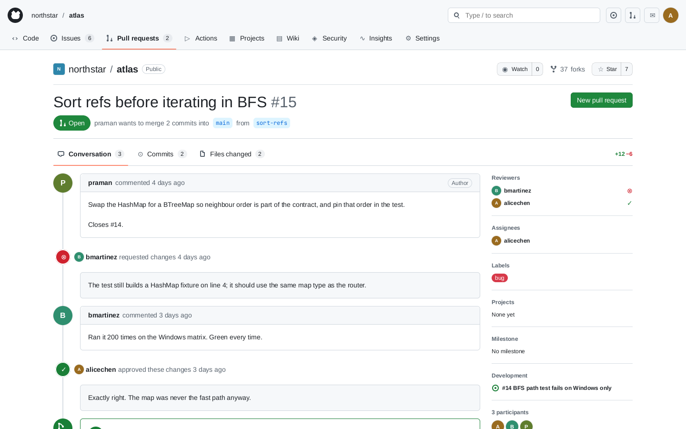The height and width of the screenshot is (429, 686).
Task: Open the Assignees section heading
Action: click(x=506, y=228)
